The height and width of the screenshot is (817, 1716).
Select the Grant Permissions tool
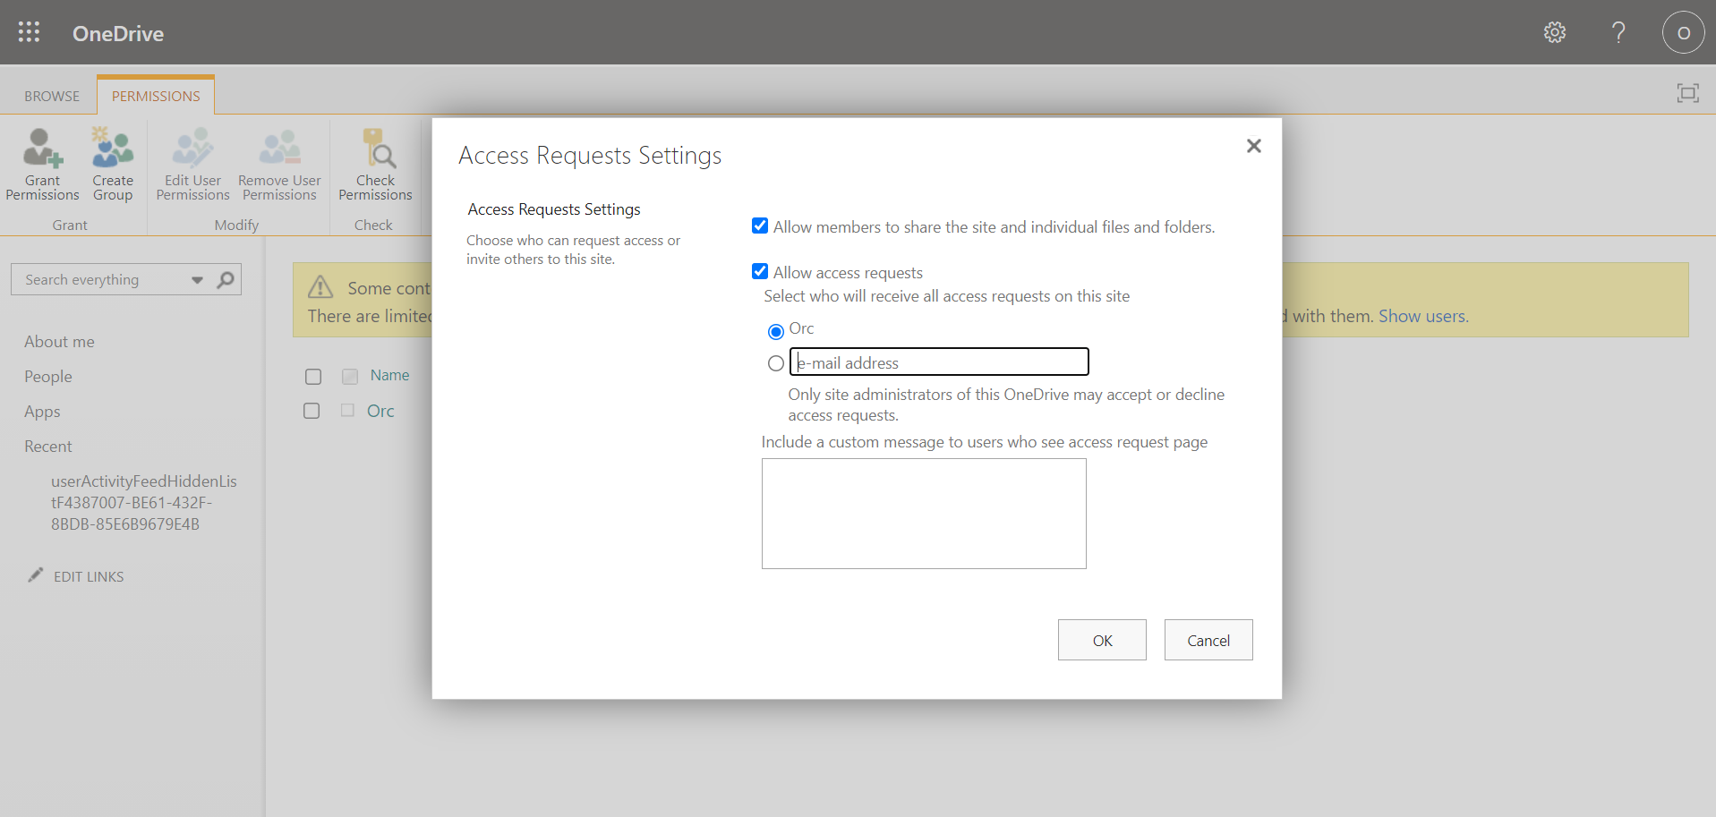(41, 164)
